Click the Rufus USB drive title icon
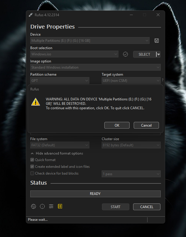This screenshot has height=237, width=186. tap(31, 15)
